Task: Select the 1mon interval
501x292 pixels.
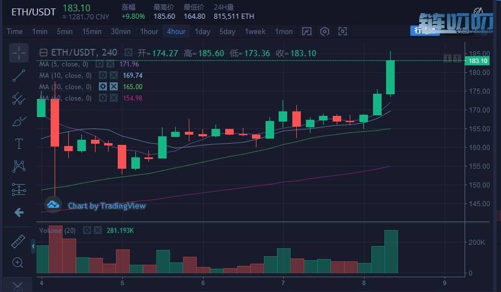Action: [x=284, y=31]
